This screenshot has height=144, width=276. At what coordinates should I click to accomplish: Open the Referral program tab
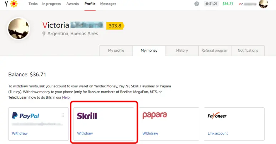coord(215,51)
